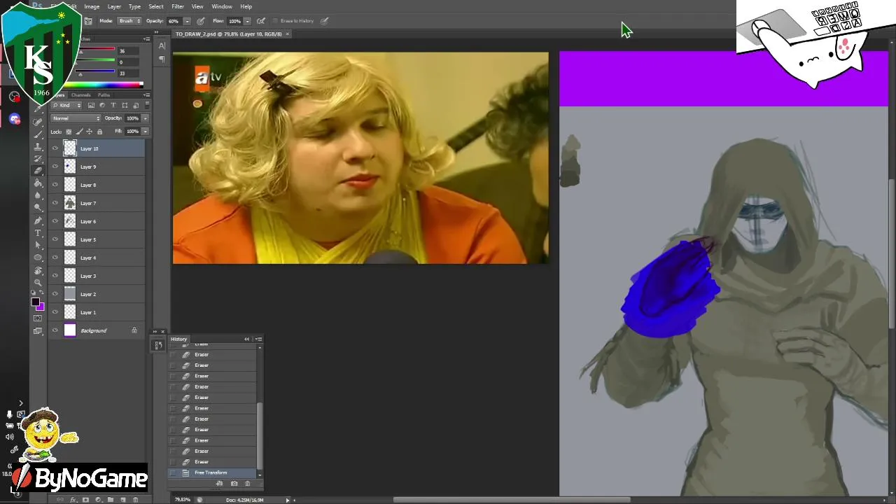Toggle pressure for opacity icon
The width and height of the screenshot is (896, 504).
tap(201, 21)
